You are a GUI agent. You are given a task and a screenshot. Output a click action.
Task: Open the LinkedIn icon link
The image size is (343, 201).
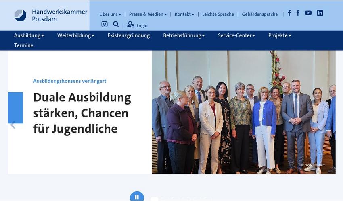pyautogui.click(x=320, y=13)
